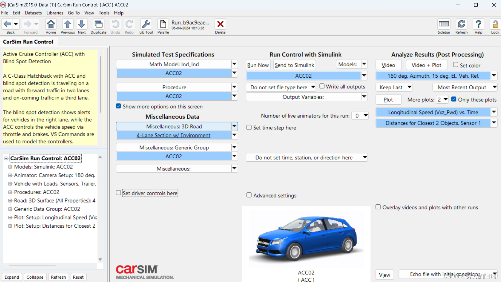
Task: Expand Models: Simulink: ACC02 tree node
Action: point(10,167)
